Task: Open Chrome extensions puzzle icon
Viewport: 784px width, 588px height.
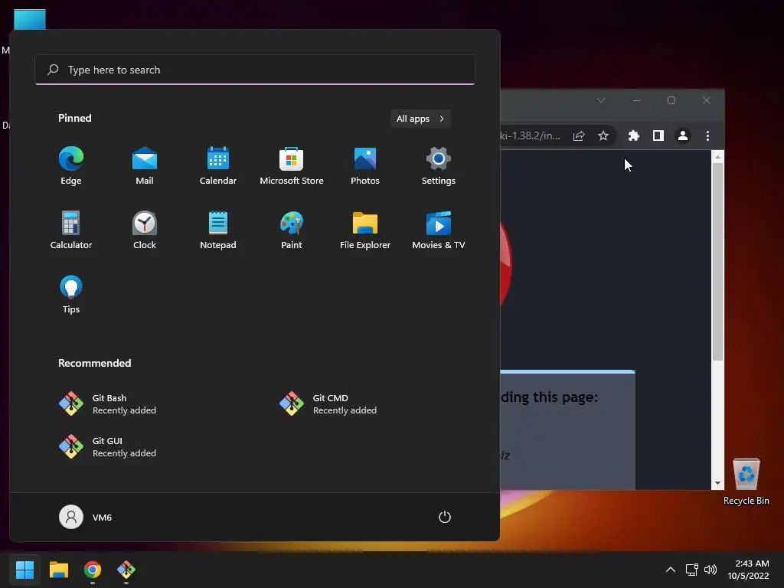Action: click(x=633, y=136)
